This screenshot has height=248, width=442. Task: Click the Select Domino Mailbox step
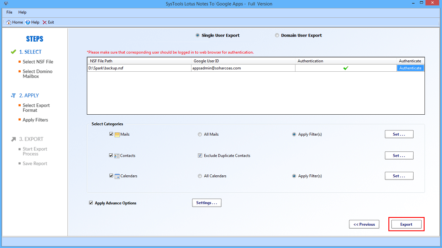pyautogui.click(x=37, y=74)
